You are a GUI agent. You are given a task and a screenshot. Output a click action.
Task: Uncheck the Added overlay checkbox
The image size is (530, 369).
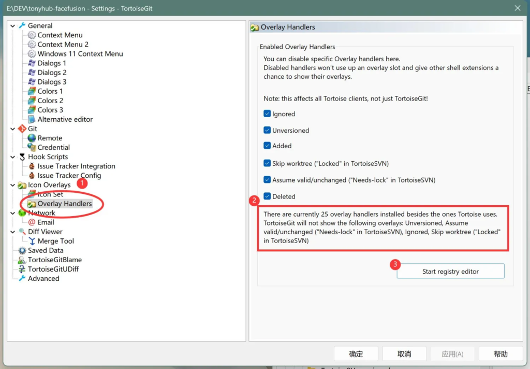click(267, 146)
